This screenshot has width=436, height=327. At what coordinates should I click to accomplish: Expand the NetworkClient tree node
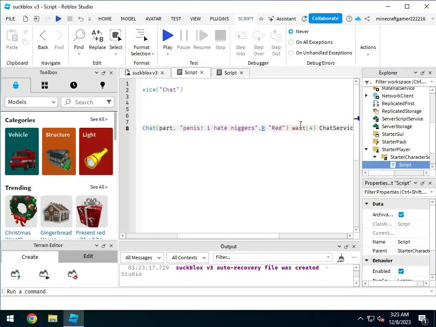366,96
